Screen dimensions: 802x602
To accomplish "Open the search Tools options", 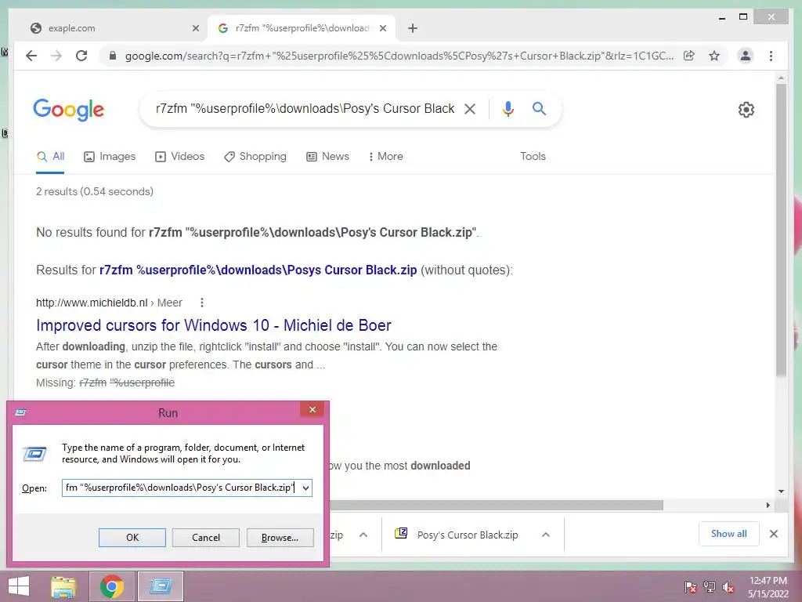I will pos(533,156).
